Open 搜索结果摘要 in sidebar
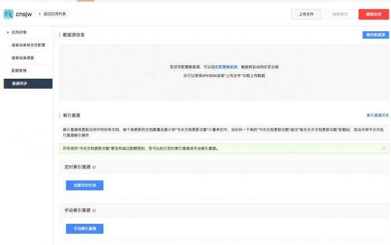 23,58
